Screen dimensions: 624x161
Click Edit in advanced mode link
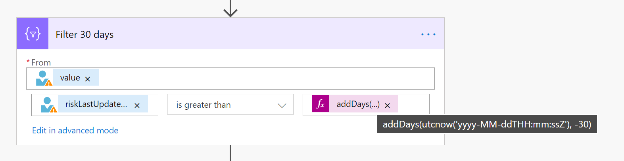(75, 130)
